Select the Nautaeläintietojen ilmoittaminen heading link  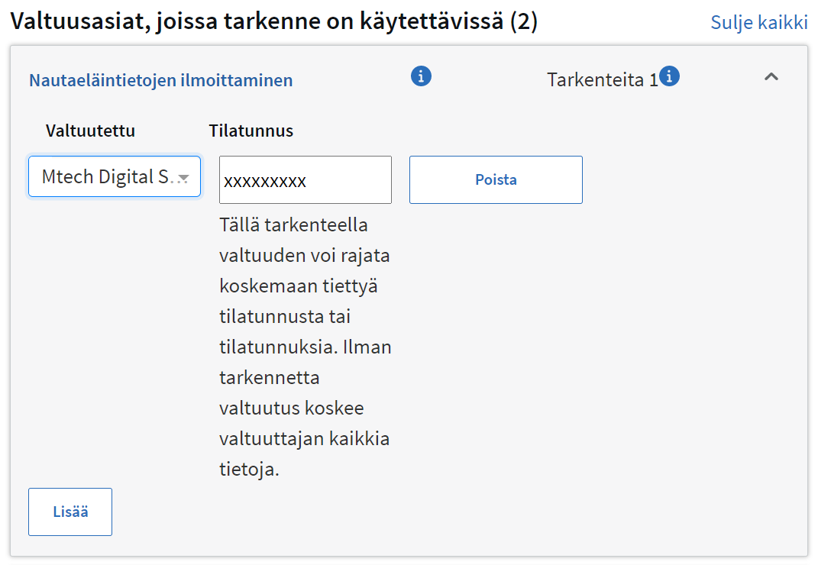[160, 79]
